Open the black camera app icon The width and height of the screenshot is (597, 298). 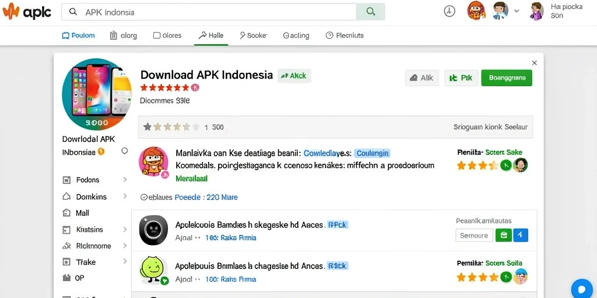pyautogui.click(x=153, y=230)
